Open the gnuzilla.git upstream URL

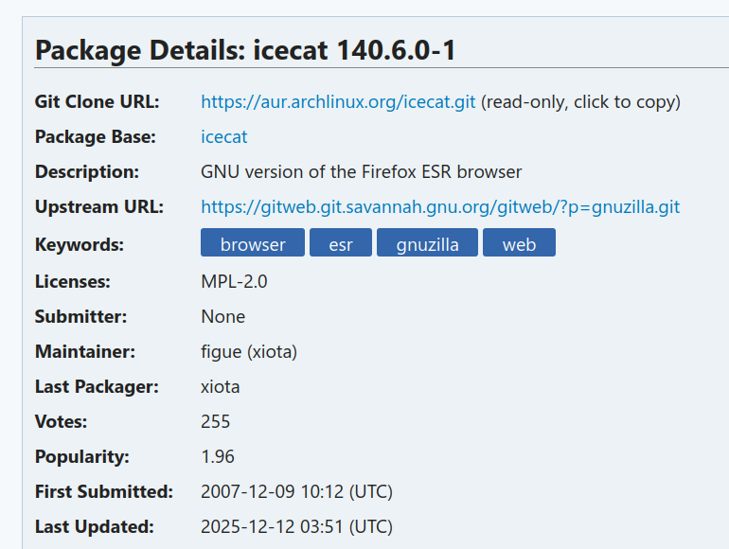[x=440, y=207]
